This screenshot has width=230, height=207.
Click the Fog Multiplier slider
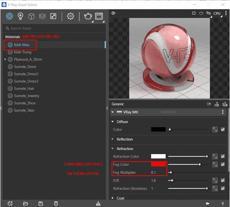197,172
